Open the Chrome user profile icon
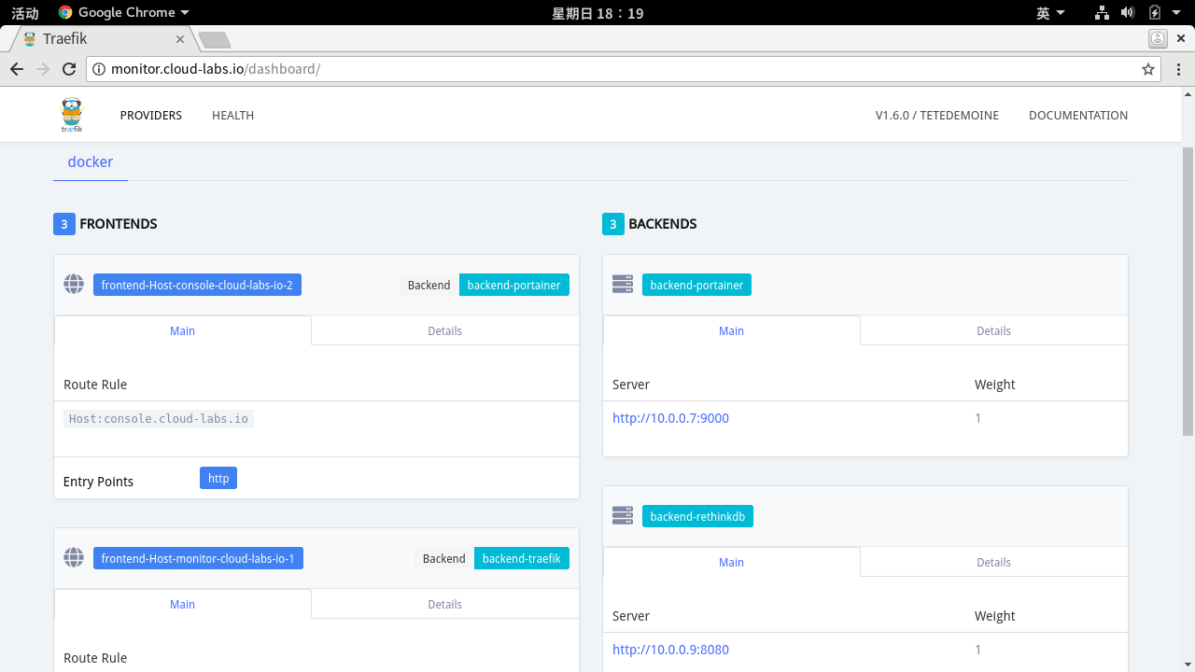The height and width of the screenshot is (672, 1195). pos(1158,38)
